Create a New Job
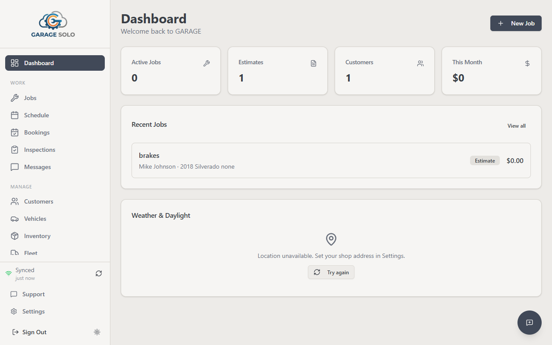Screen dimensions: 552x345 (516, 23)
